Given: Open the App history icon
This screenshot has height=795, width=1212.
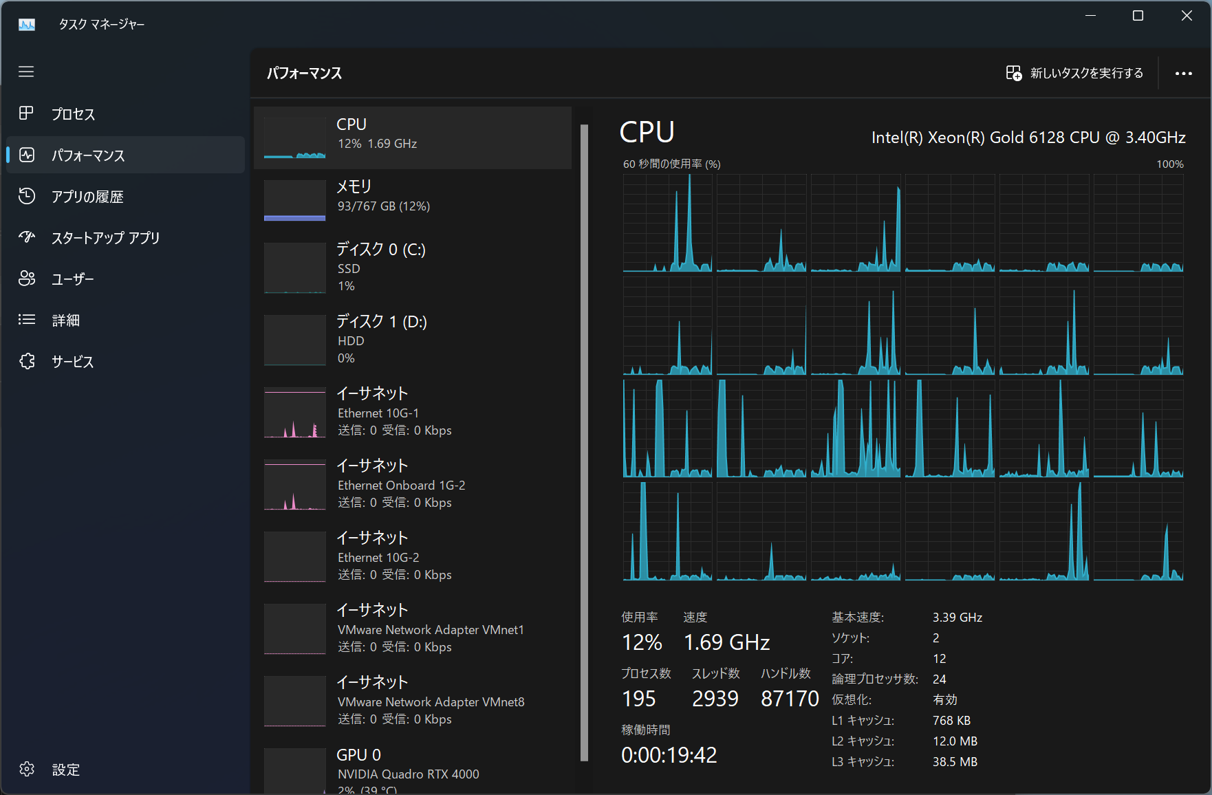Looking at the screenshot, I should tap(27, 196).
